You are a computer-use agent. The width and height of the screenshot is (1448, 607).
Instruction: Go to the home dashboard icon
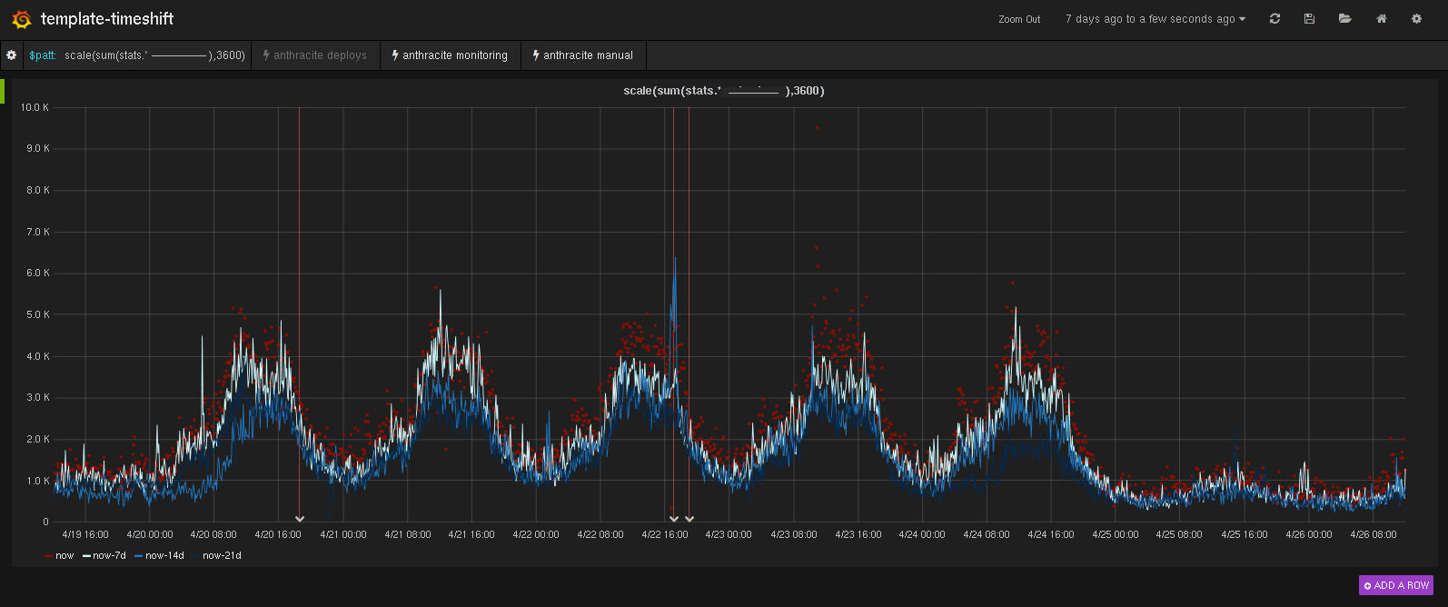click(1381, 19)
